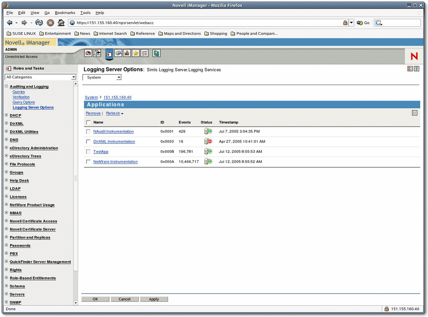Open the iManager Help book icon

(156, 53)
